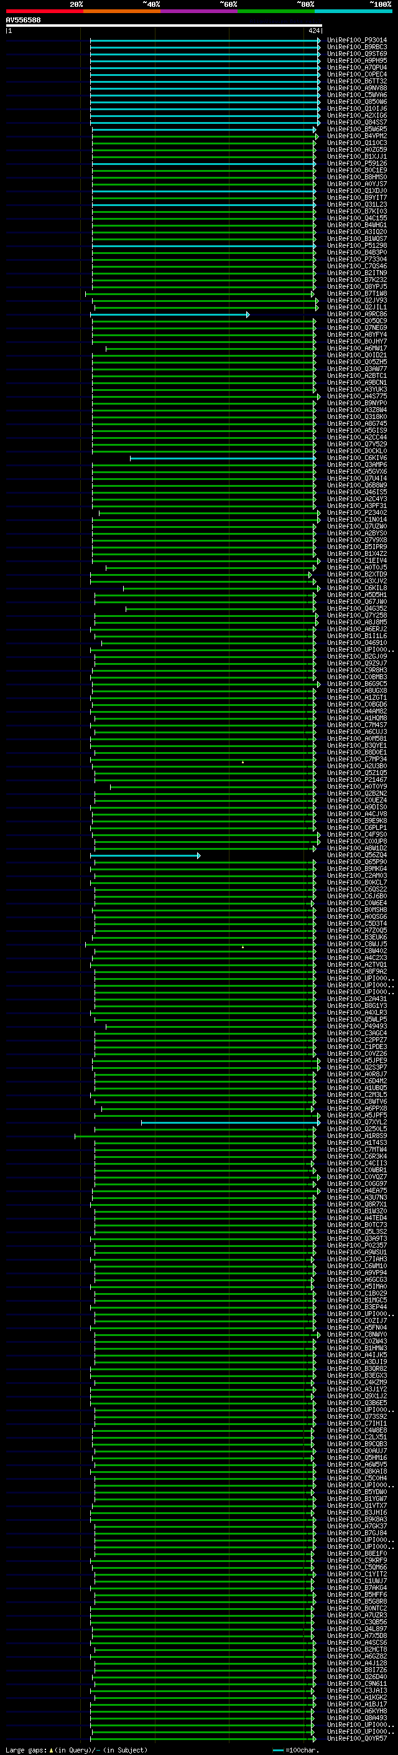The image size is (398, 1755).
Task: Click hit label UniRef100_Q2JV93
Action: coord(357,301)
